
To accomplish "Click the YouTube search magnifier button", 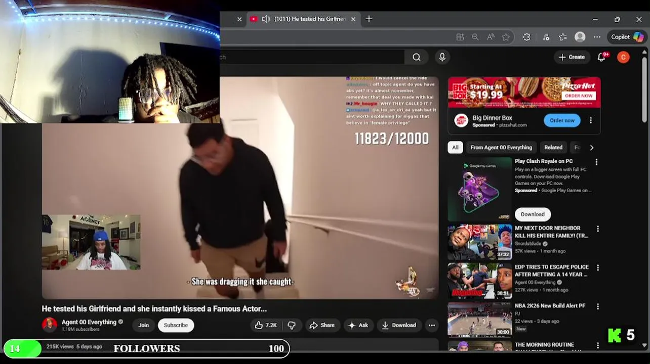I will 416,57.
